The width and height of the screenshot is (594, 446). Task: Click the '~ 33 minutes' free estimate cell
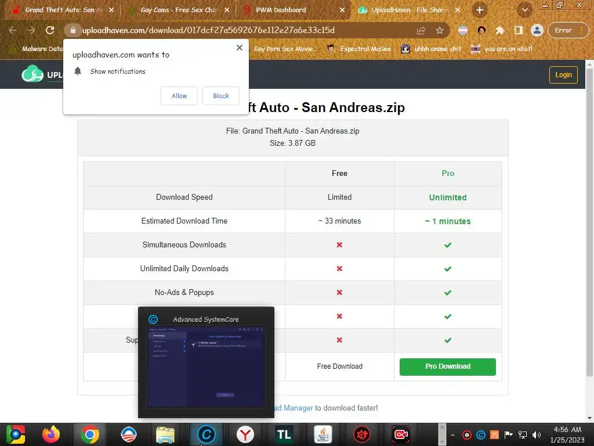coord(339,221)
